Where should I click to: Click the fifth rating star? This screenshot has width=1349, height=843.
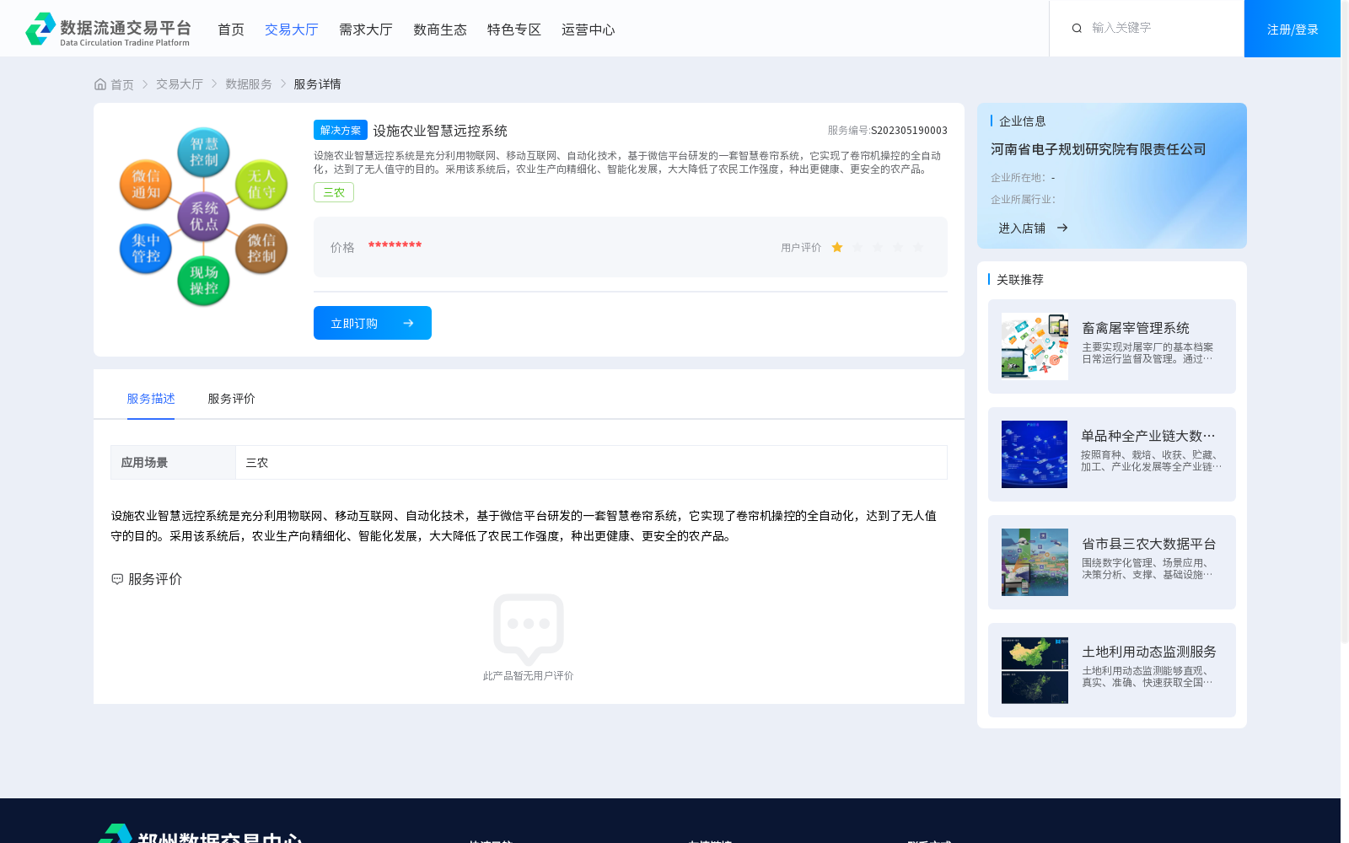point(918,247)
